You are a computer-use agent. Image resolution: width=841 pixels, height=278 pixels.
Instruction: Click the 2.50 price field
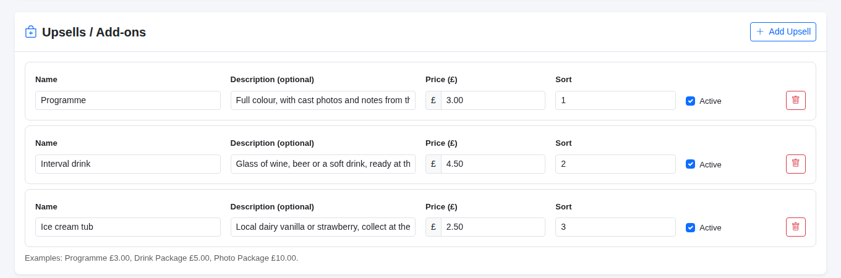(493, 227)
